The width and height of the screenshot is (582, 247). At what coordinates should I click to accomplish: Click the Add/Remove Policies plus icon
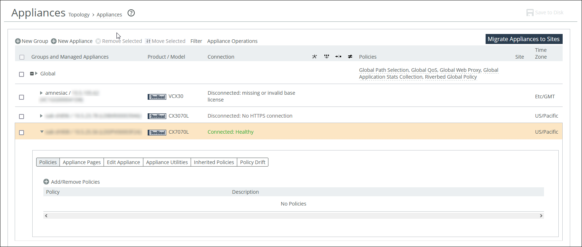[46, 182]
